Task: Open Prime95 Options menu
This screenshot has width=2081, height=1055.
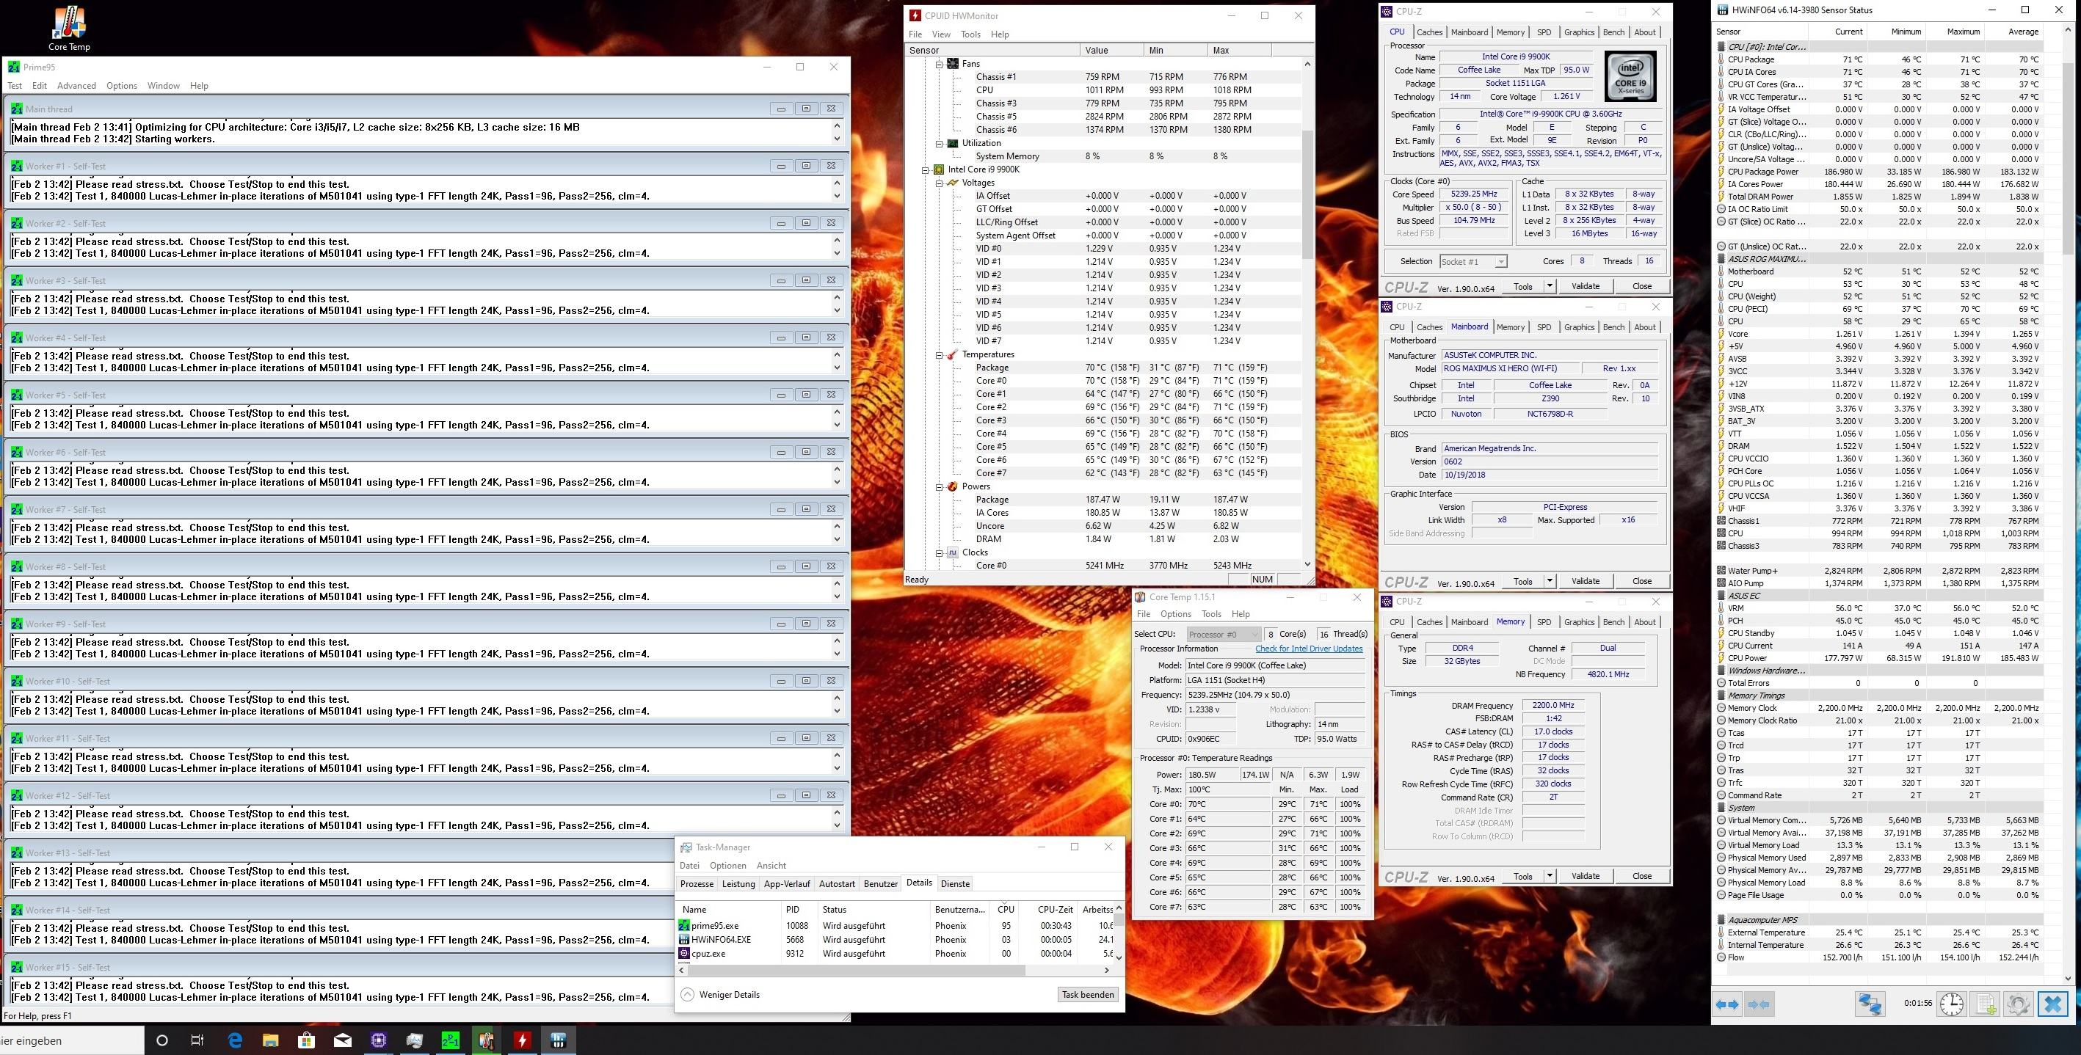Action: [x=122, y=86]
